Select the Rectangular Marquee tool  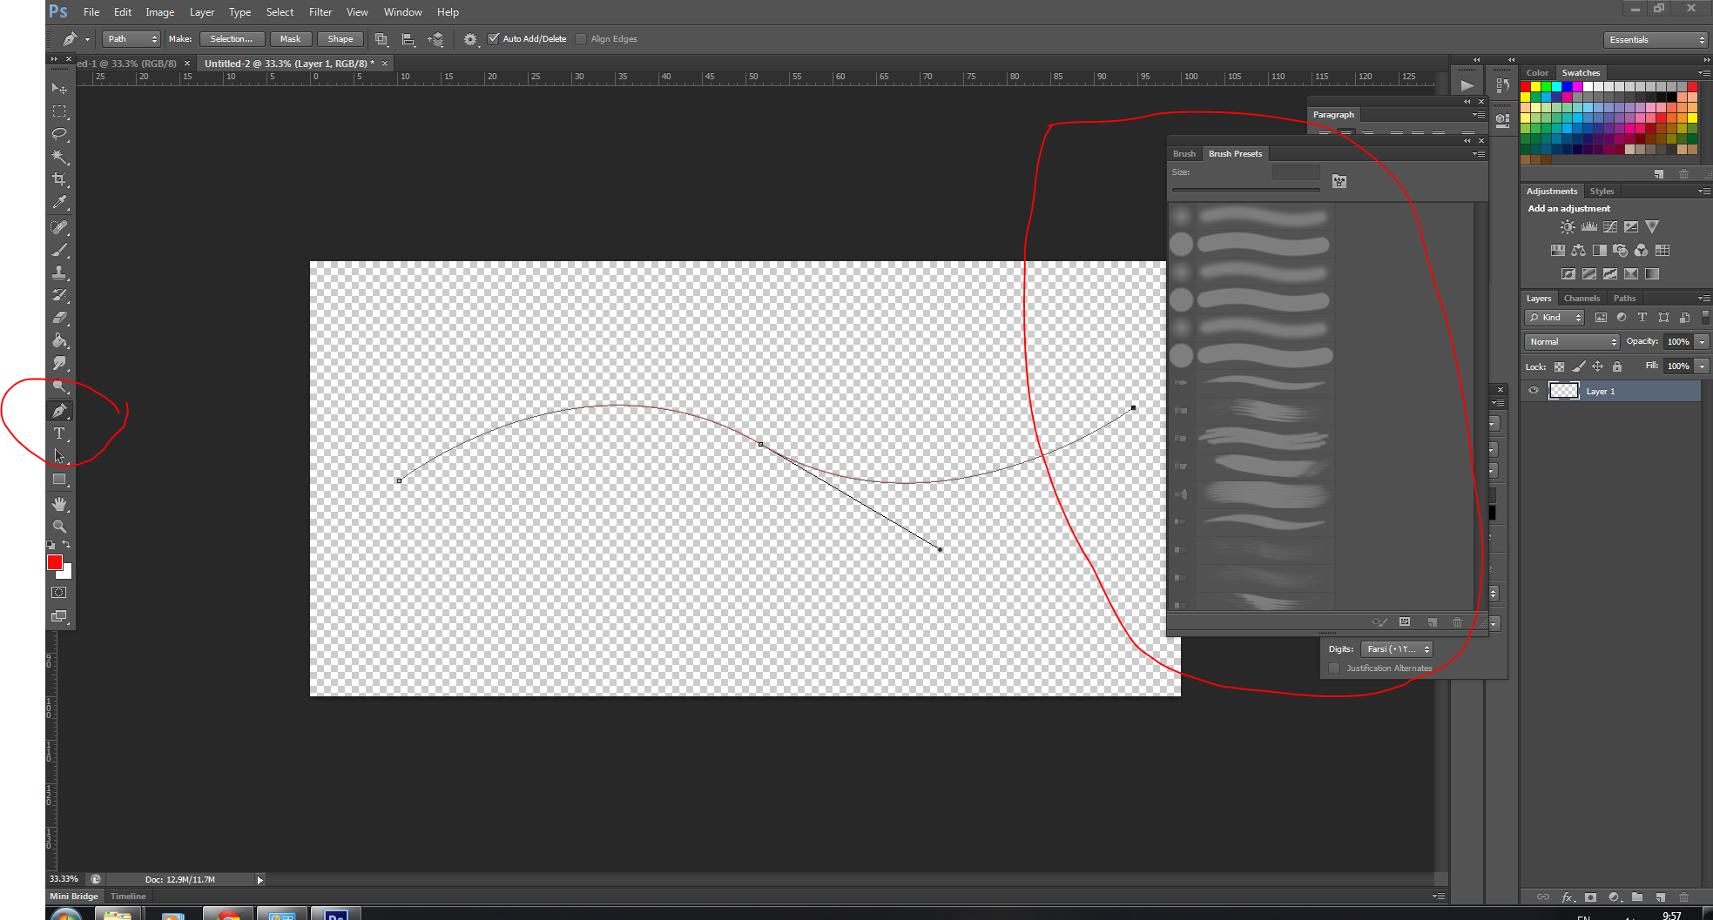(x=59, y=111)
